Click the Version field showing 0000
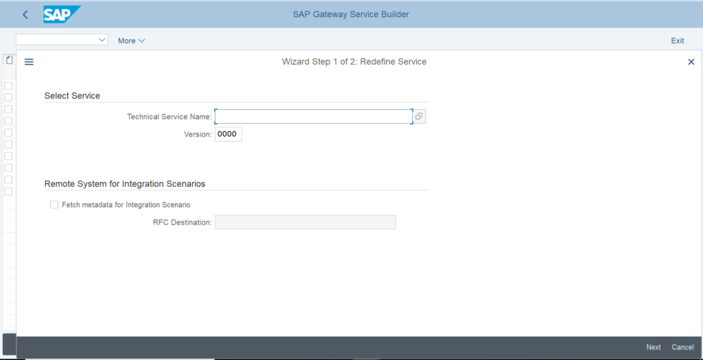Image resolution: width=703 pixels, height=360 pixels. coord(228,134)
